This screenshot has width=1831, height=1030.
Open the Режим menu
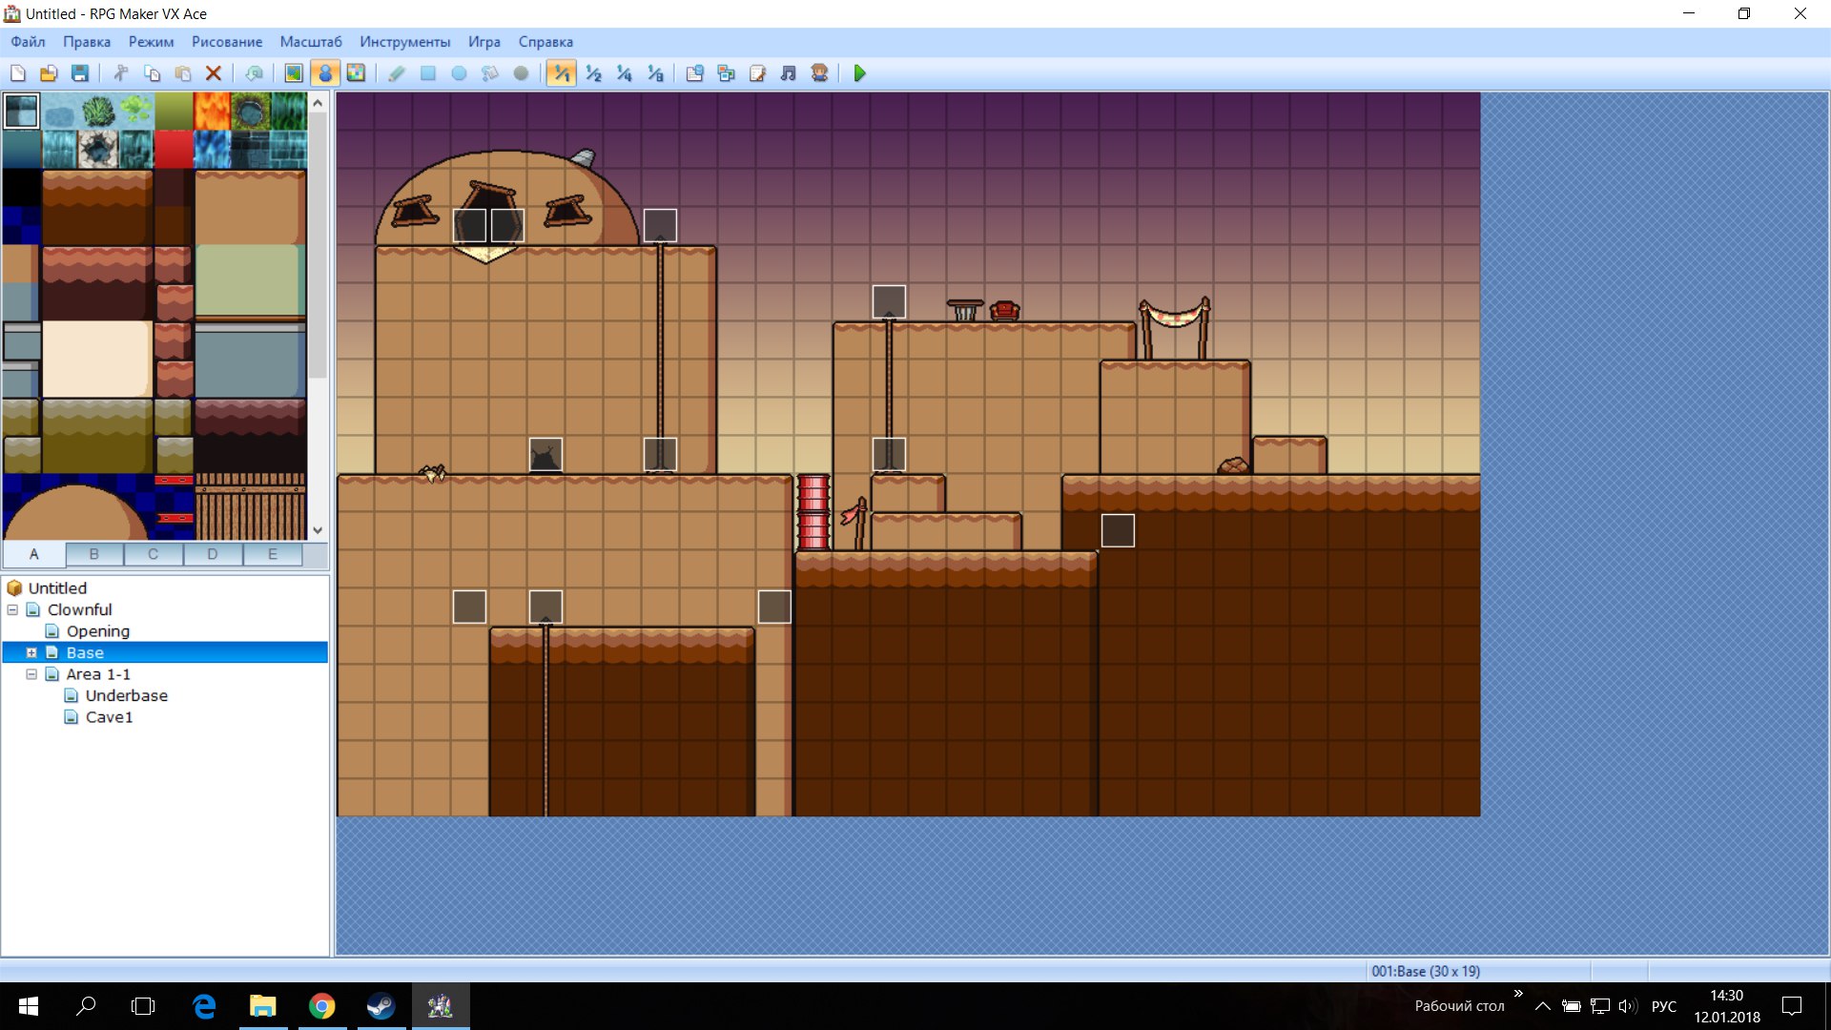point(152,42)
